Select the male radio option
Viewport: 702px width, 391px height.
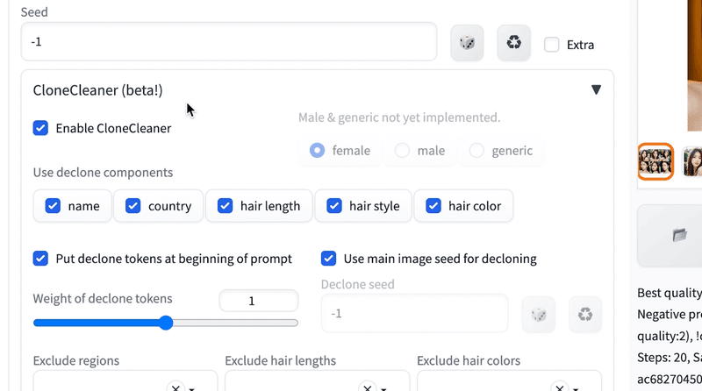tap(403, 151)
